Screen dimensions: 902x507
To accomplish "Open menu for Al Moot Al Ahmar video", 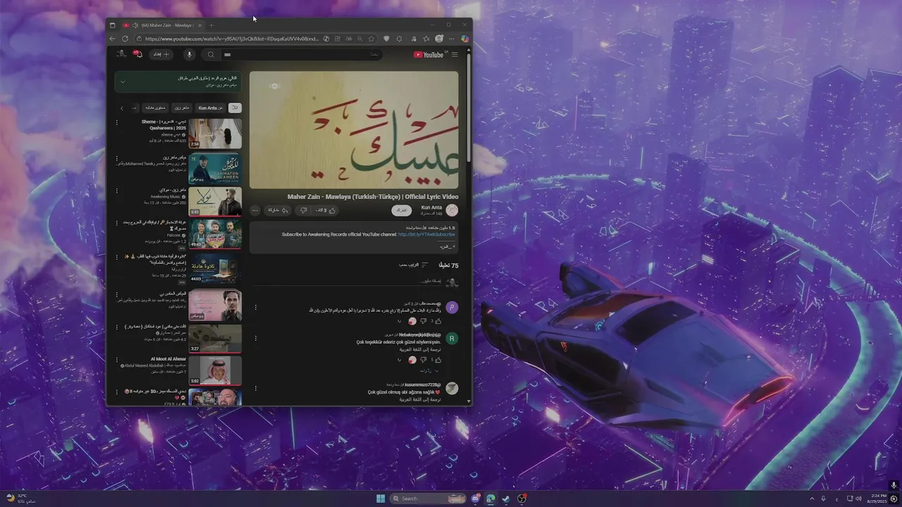I will click(117, 359).
